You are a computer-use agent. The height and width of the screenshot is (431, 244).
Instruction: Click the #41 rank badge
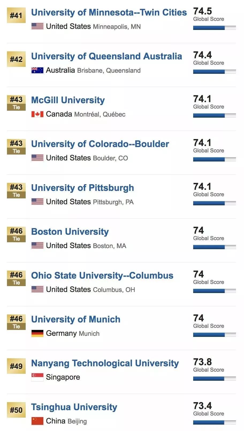coord(16,15)
